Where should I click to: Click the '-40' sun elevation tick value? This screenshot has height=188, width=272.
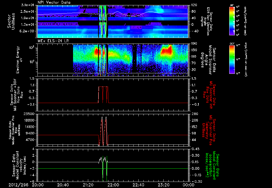click(x=195, y=31)
